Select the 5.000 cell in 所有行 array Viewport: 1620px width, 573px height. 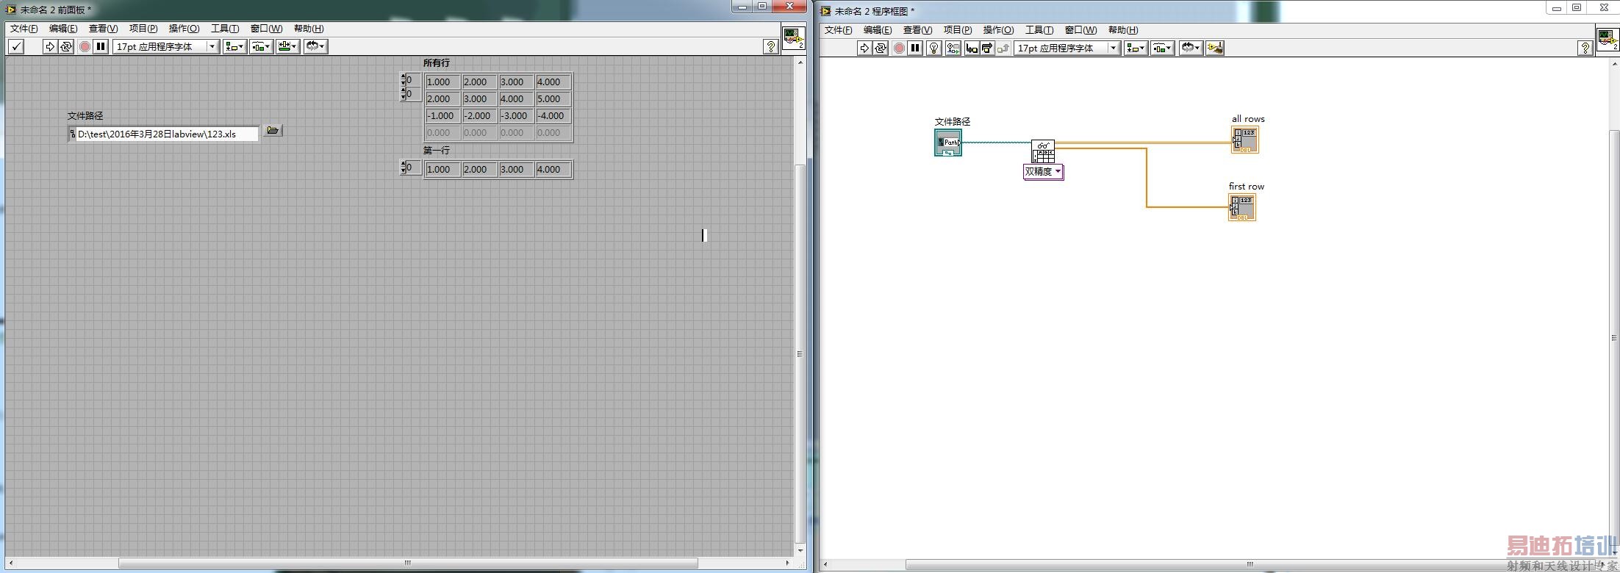coord(553,98)
